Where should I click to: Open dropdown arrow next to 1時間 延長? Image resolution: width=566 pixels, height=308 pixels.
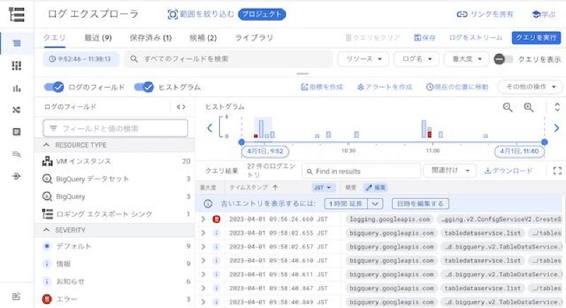pos(375,204)
